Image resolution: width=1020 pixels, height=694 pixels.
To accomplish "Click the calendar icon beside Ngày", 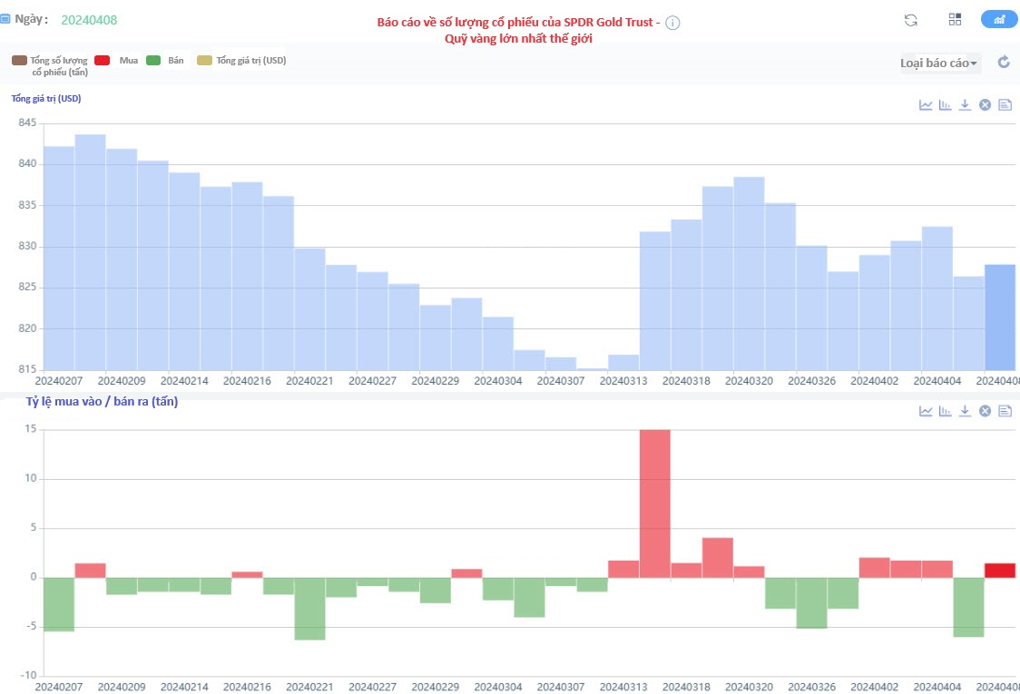I will [x=5, y=19].
